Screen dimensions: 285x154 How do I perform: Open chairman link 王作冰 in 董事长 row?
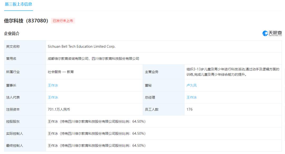[53, 85]
